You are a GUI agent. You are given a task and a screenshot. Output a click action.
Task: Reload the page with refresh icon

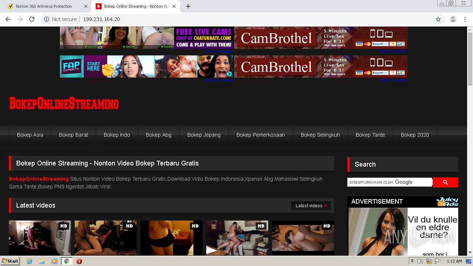point(32,19)
